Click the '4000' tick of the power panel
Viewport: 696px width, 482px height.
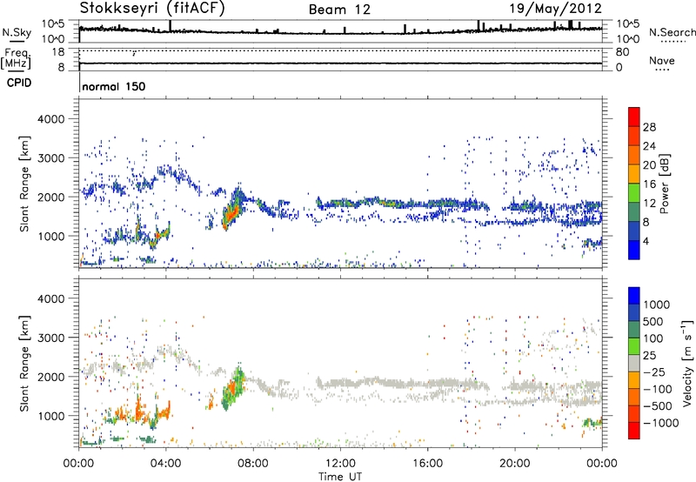(50, 119)
